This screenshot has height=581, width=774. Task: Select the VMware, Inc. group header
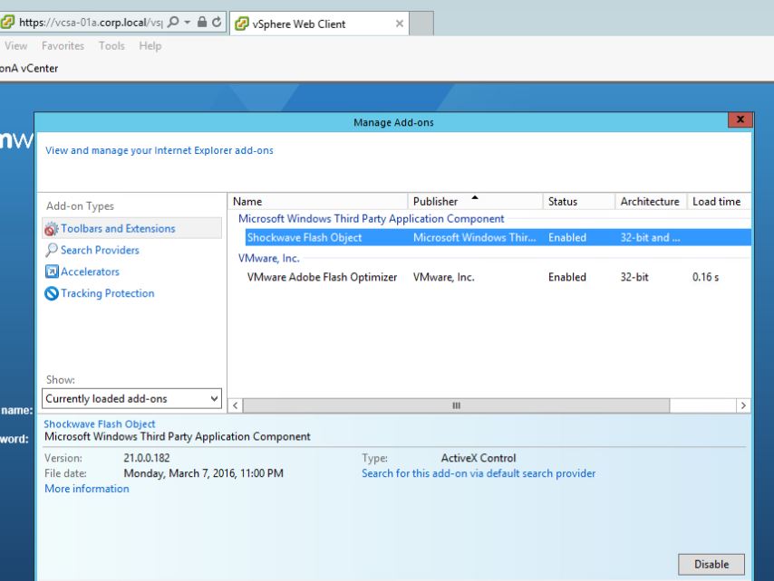[268, 258]
